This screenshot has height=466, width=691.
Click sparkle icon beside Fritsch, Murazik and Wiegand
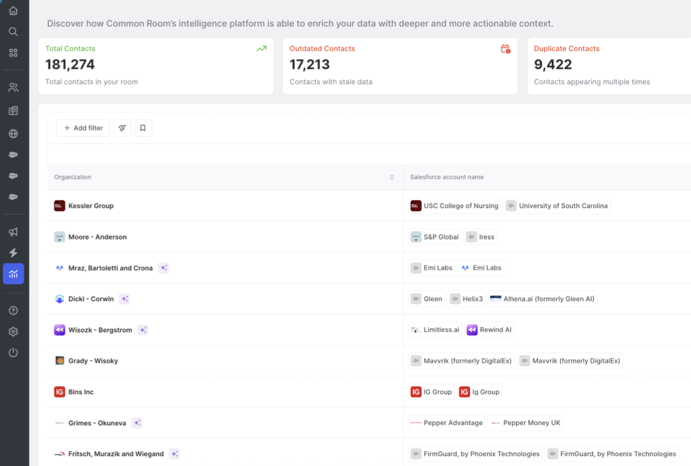[x=175, y=454]
